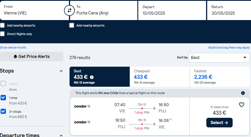
Task: Click the arrow on the Select button
Action: (x=226, y=123)
